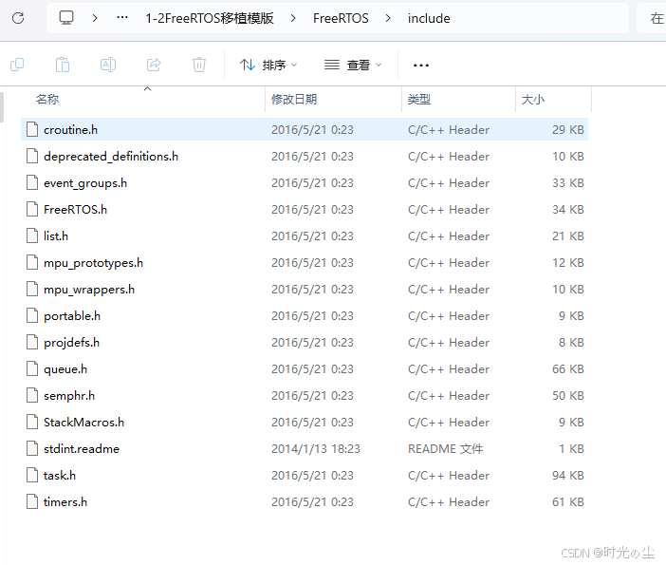Select the queue.h file name
666x565 pixels.
(65, 369)
